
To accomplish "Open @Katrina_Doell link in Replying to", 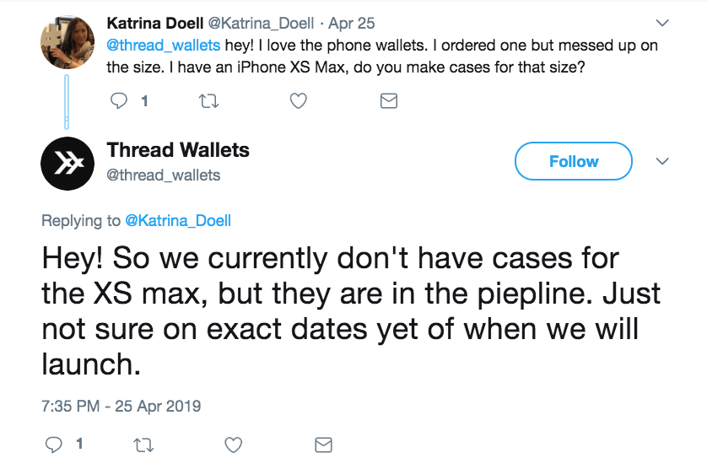I will pos(178,221).
